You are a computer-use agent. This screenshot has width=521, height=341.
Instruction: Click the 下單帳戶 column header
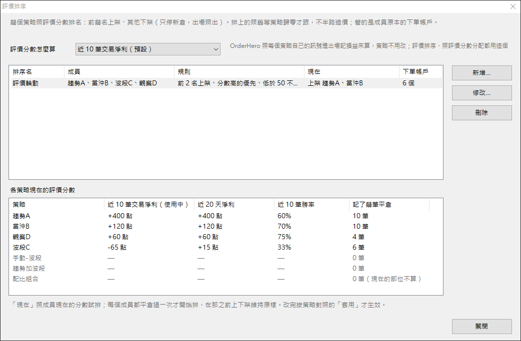[x=420, y=72]
